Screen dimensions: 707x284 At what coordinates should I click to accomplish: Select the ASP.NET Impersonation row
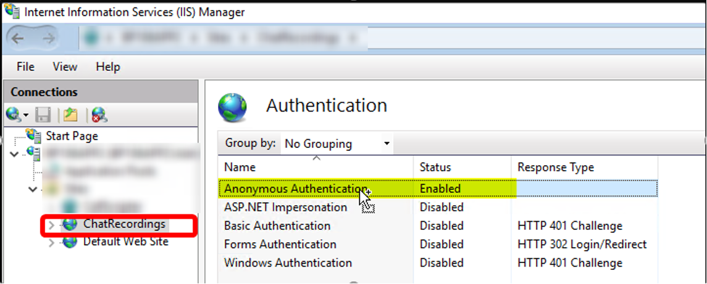(x=438, y=208)
